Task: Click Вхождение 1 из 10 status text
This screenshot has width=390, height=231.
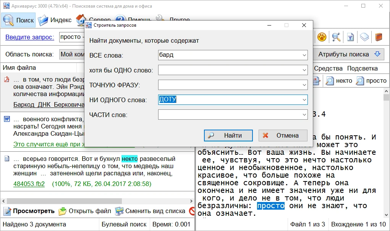Action: point(358,224)
